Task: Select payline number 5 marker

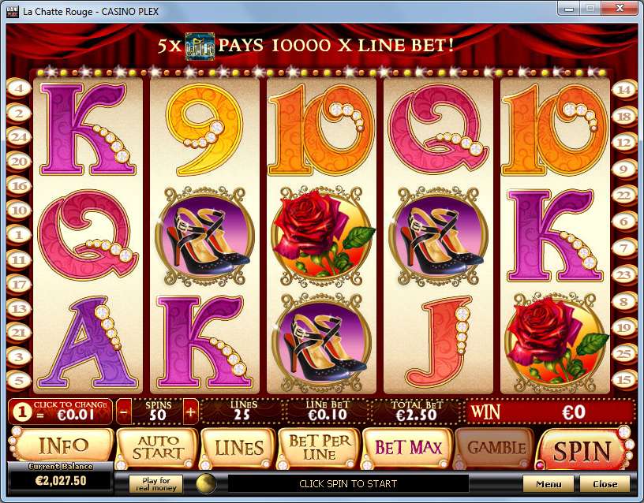Action: click(19, 380)
